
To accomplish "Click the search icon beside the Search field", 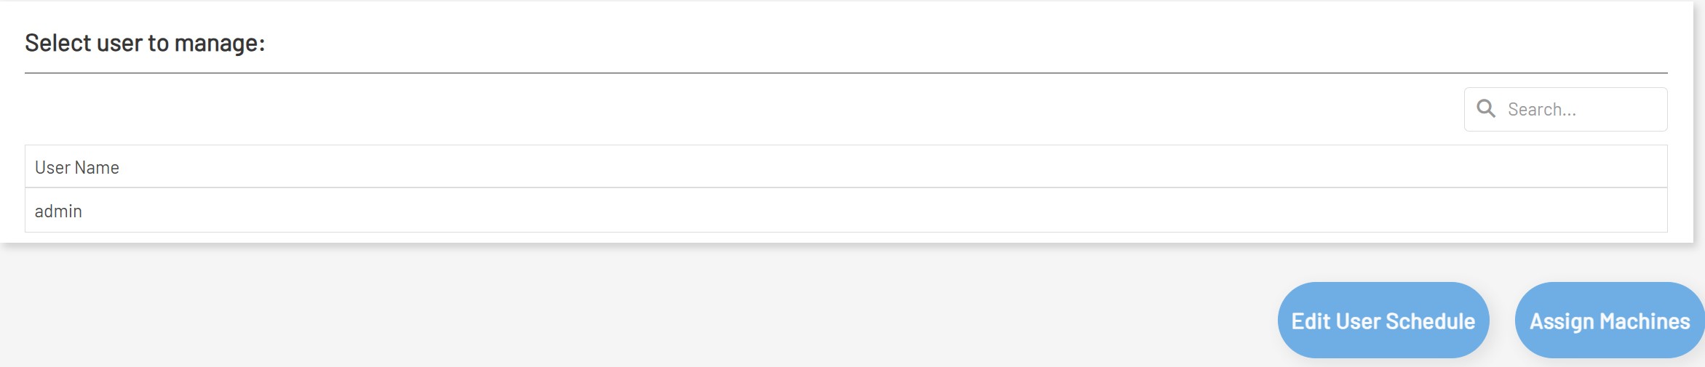I will [1486, 109].
